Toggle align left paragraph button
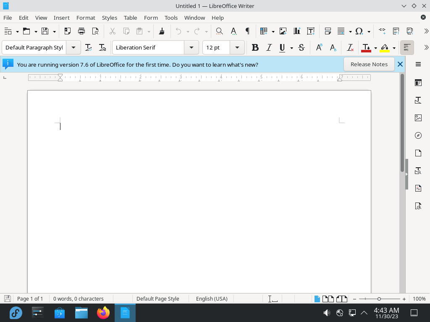The height and width of the screenshot is (322, 430). pos(407,48)
